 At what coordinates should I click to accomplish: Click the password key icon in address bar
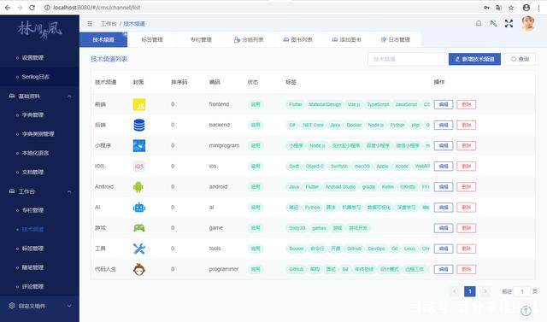486,8
